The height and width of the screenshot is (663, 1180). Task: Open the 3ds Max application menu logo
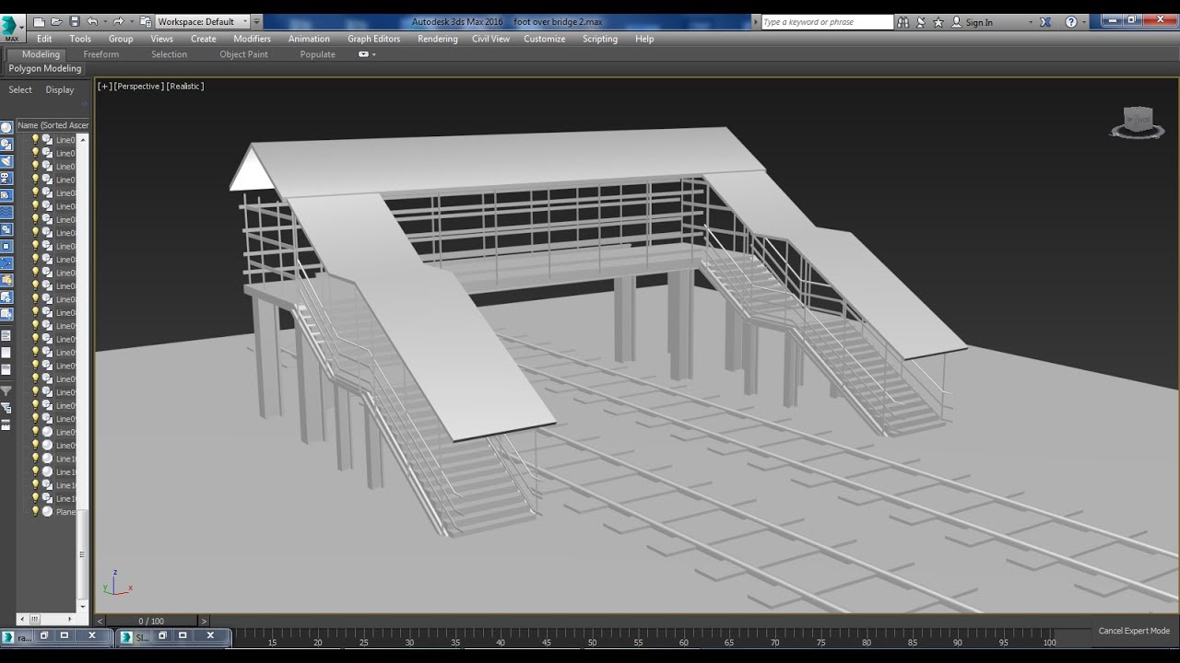tap(11, 28)
